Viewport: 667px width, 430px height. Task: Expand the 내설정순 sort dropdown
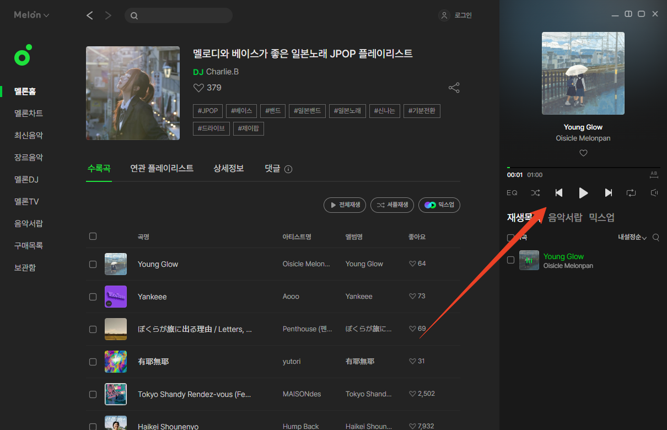632,238
